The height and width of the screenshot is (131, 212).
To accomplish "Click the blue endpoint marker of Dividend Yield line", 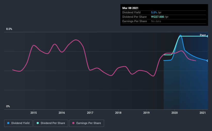I will 208,61.
